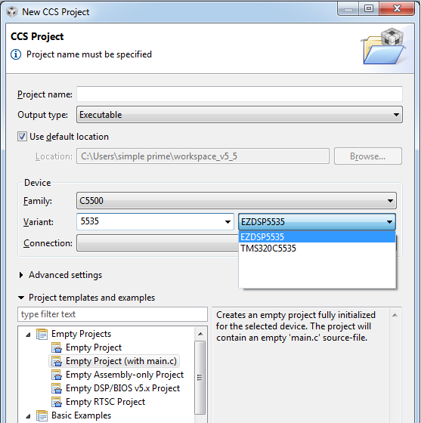Collapse the Basic Examples tree node
The height and width of the screenshot is (423, 421).
pos(28,416)
